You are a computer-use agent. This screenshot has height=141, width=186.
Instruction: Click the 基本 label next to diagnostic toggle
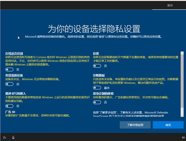coord(107,88)
